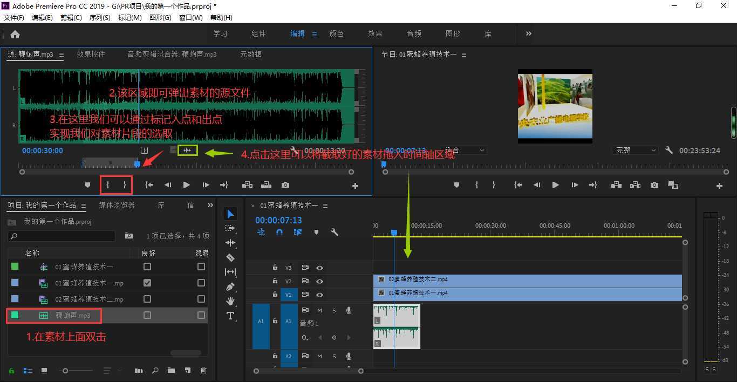Viewport: 737px width, 382px height.
Task: Hide the V2 track output
Action: coord(319,281)
